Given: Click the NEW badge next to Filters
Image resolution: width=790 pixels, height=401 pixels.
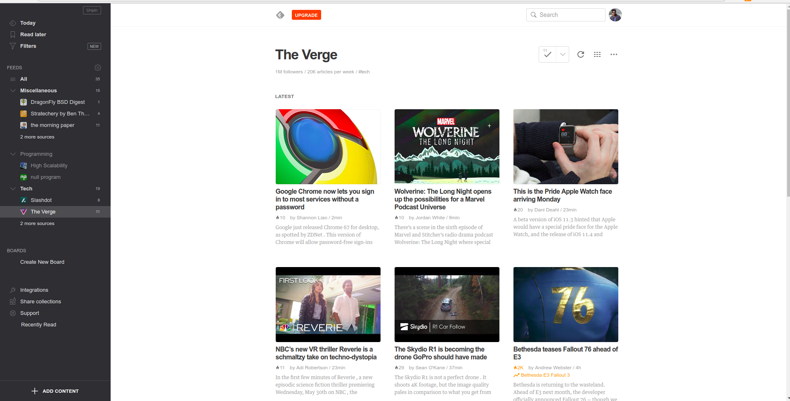Looking at the screenshot, I should (x=94, y=46).
